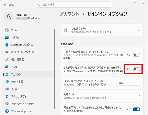Toggle Windows Hello only sign-in switch
This screenshot has width=148, height=115.
tap(136, 69)
